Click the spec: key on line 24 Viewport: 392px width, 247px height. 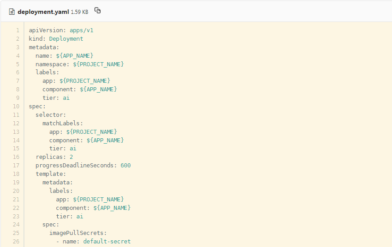(51, 225)
